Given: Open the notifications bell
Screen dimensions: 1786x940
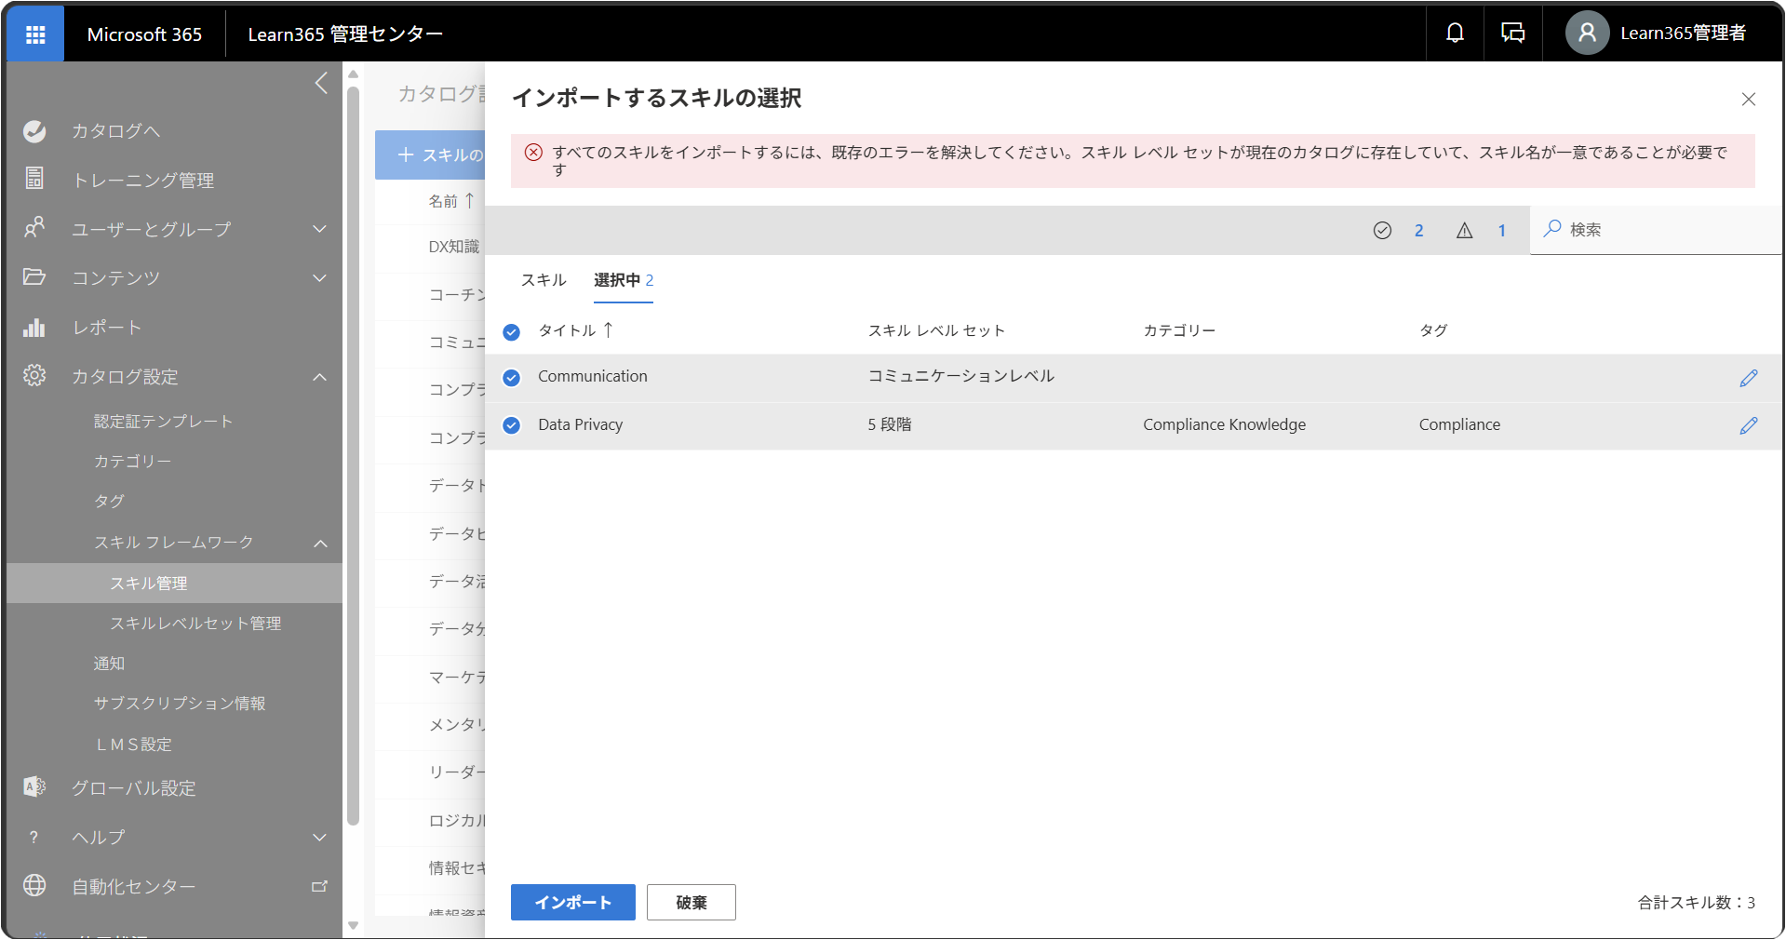Looking at the screenshot, I should tap(1455, 34).
